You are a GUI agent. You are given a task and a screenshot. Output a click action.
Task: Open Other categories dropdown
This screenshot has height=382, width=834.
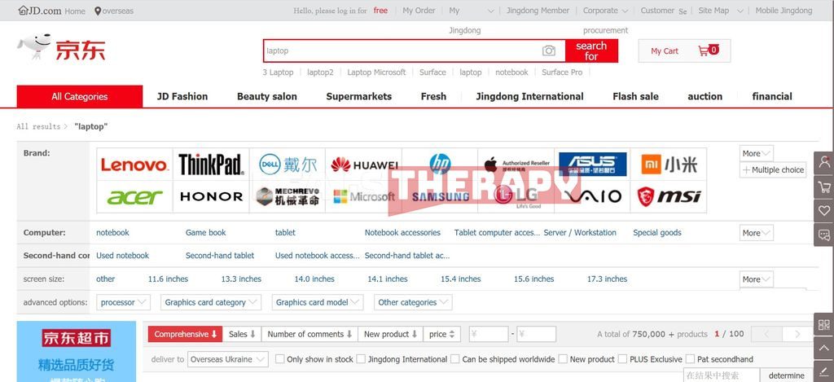tap(413, 302)
